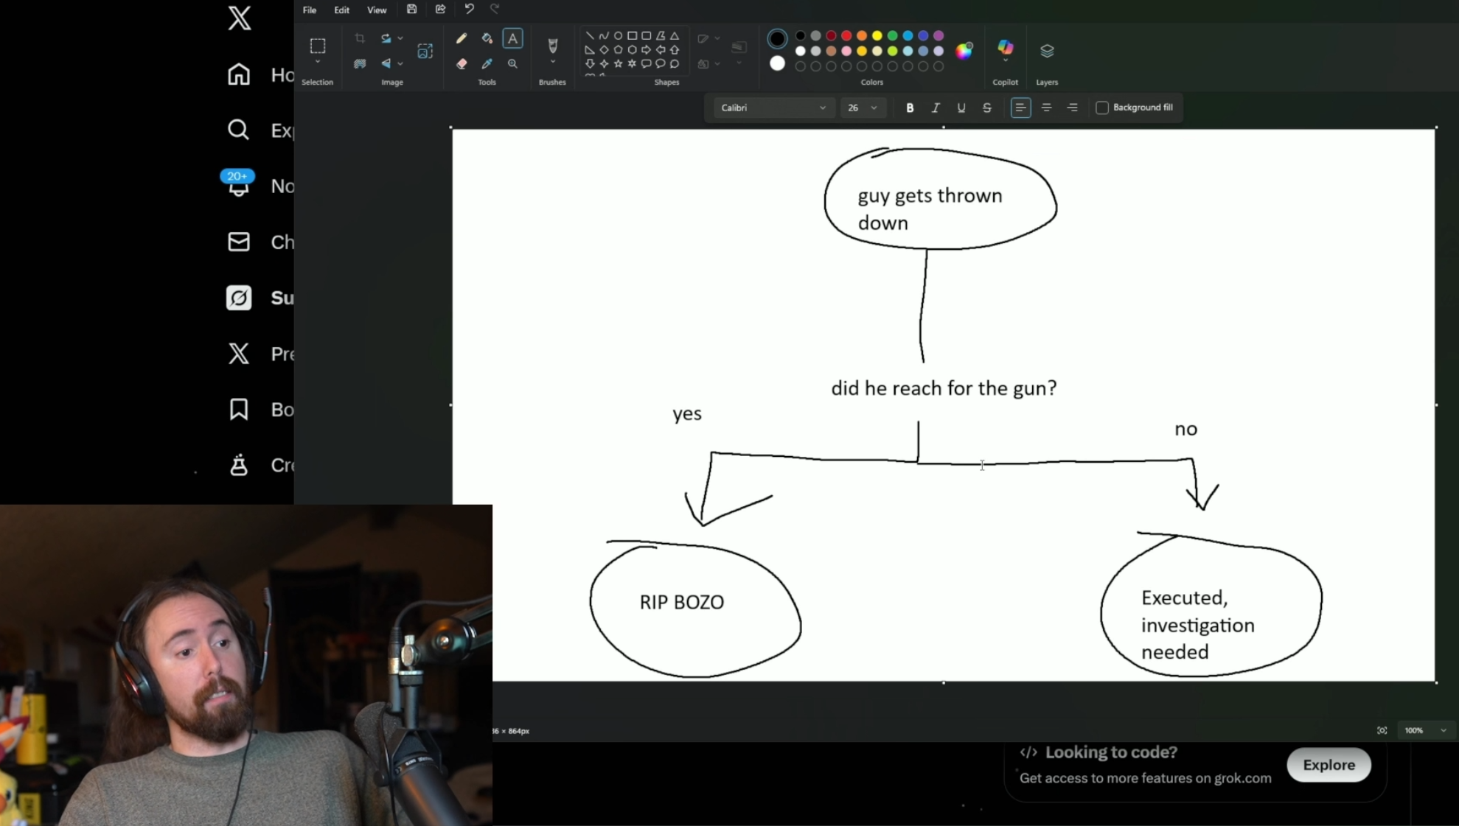The height and width of the screenshot is (826, 1459).
Task: Open the File menu
Action: click(310, 10)
